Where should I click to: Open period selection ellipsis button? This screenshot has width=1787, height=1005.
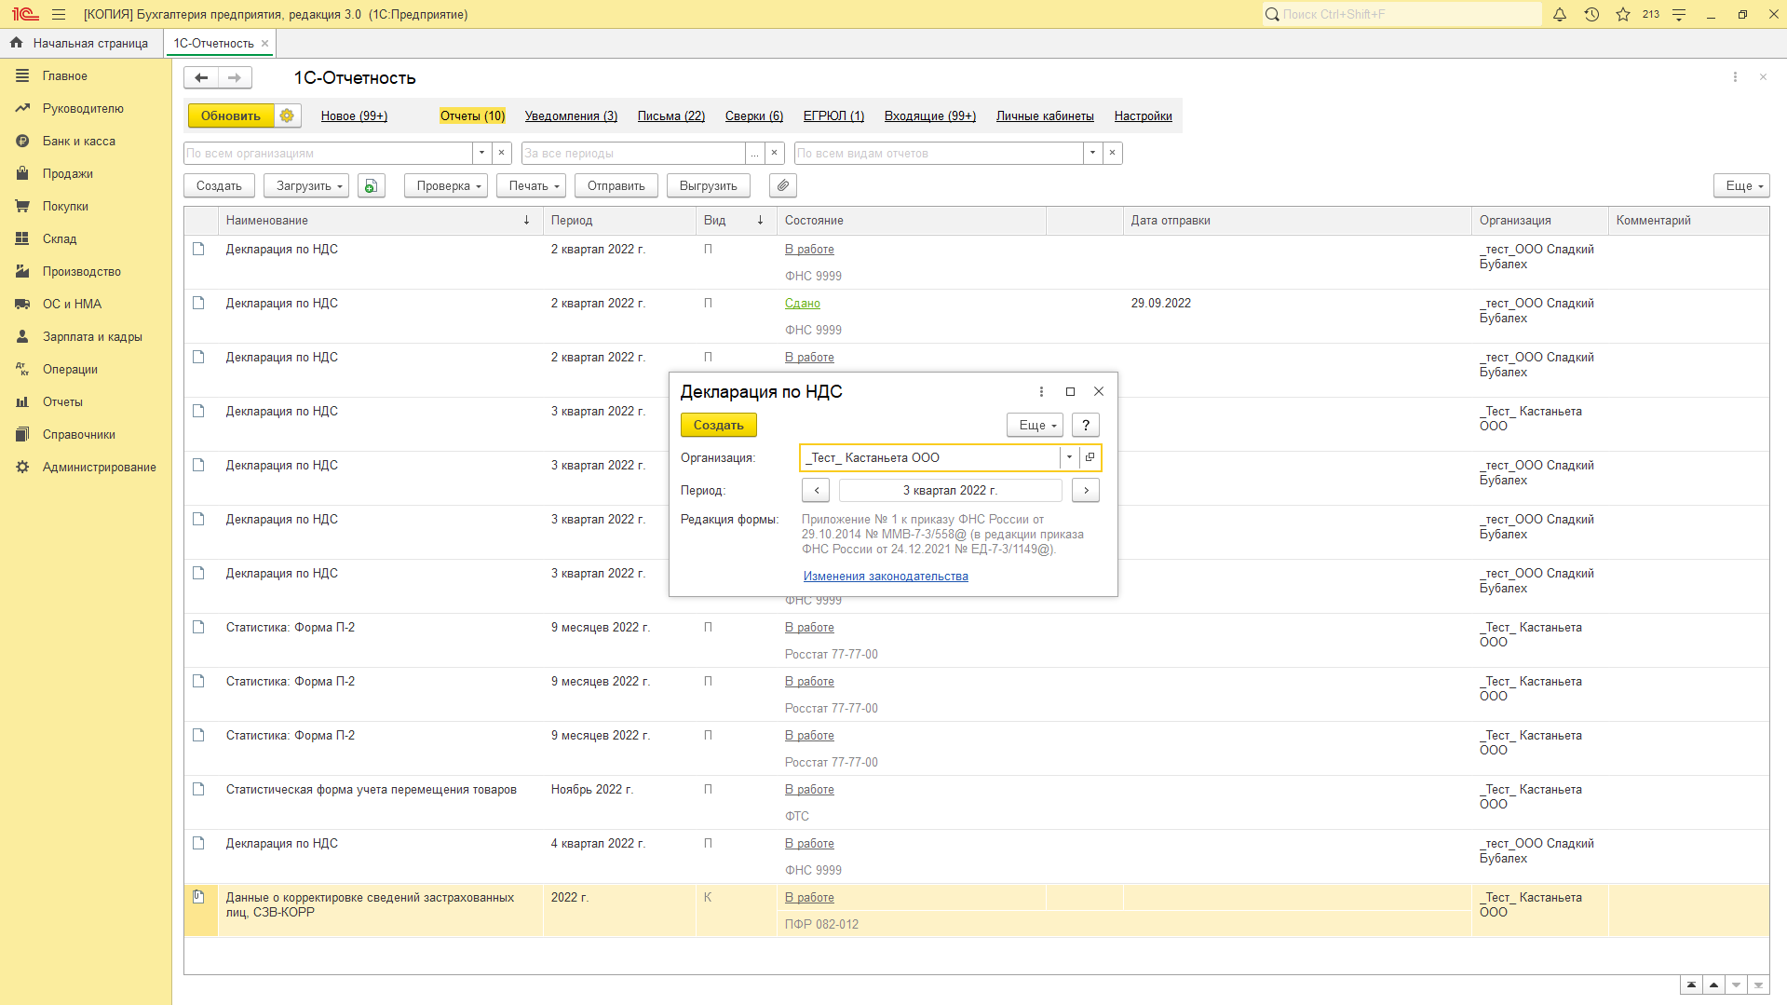[x=754, y=153]
